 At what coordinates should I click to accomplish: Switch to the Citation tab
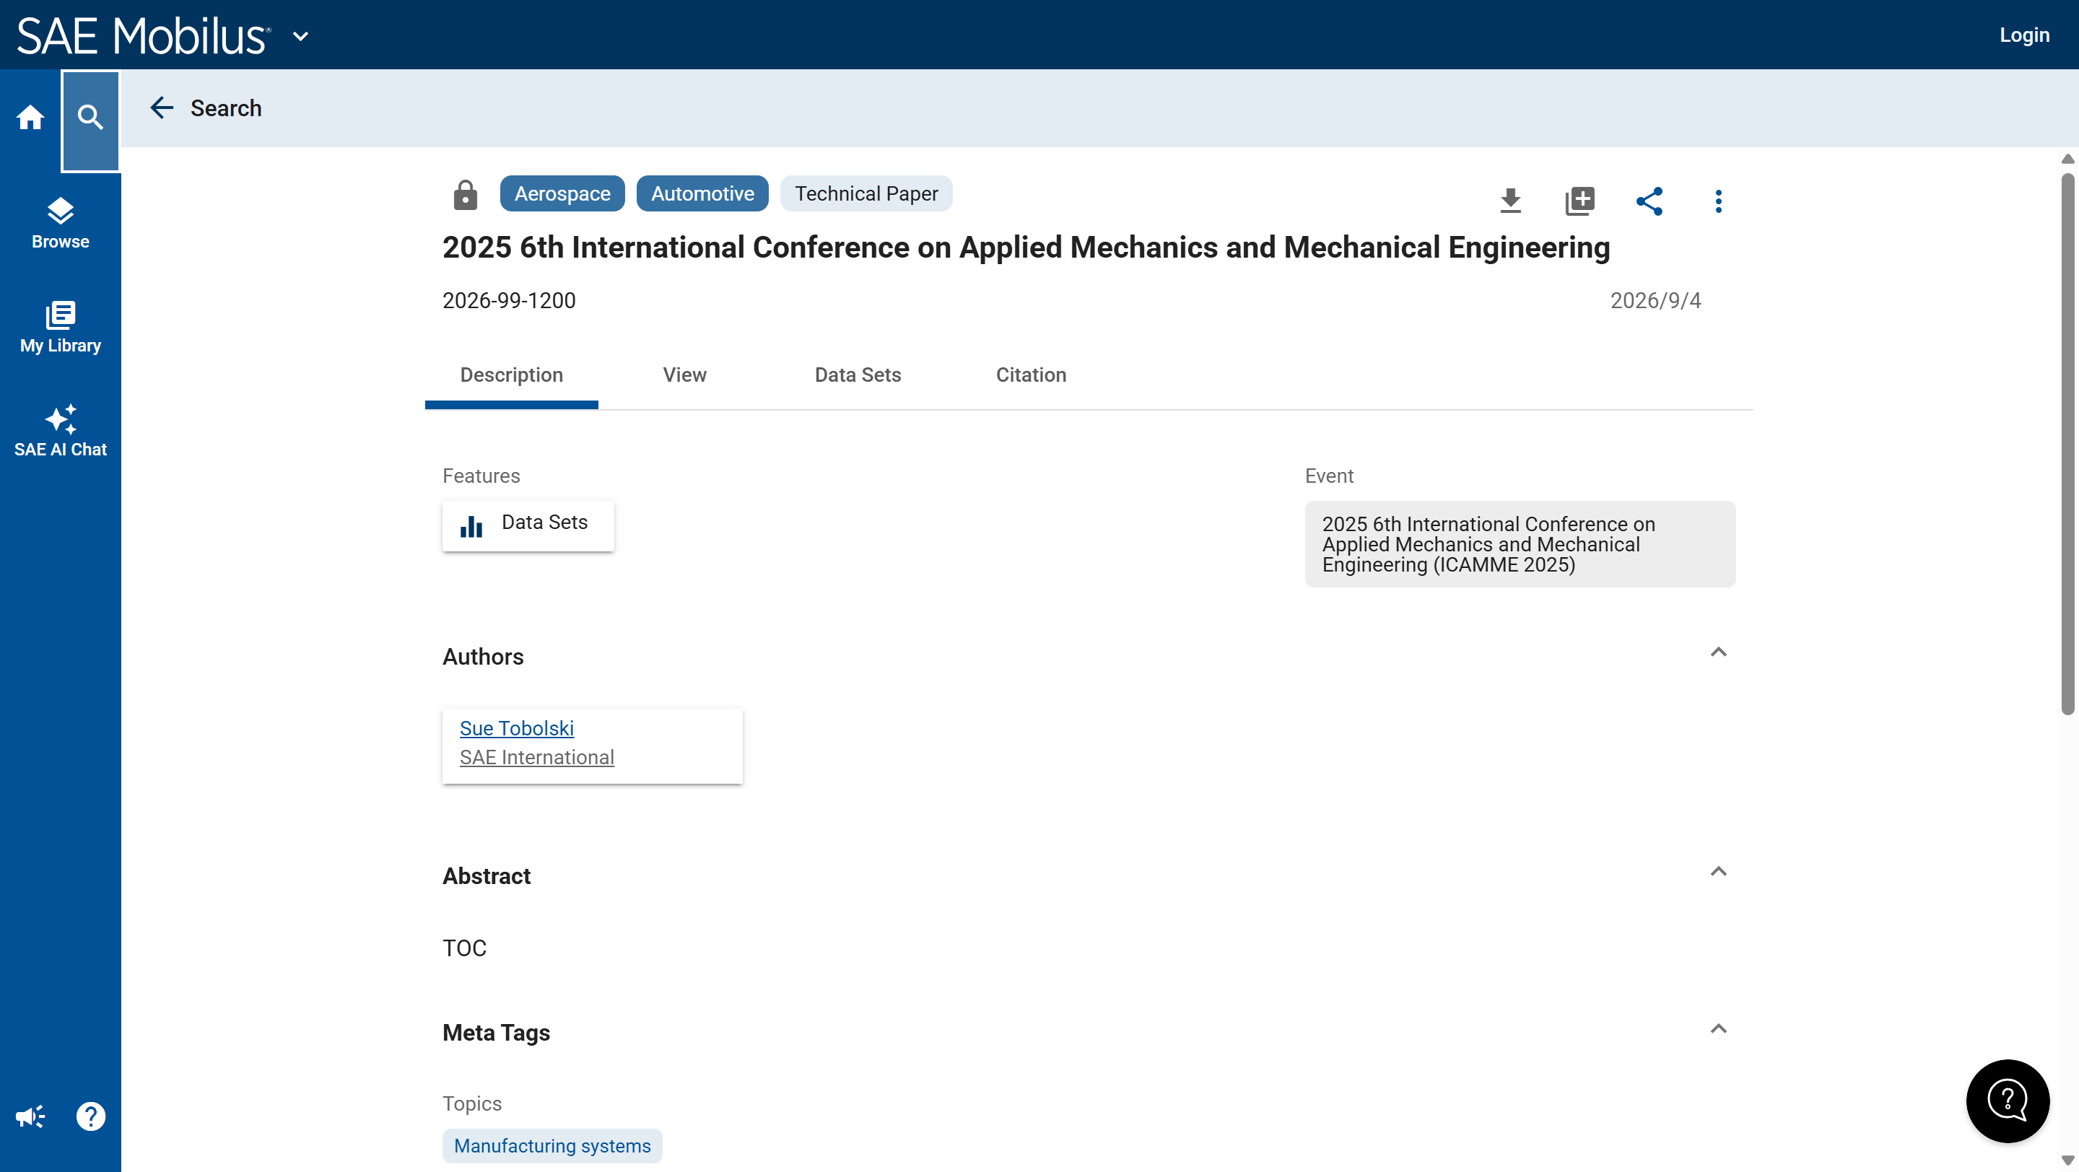[1031, 375]
